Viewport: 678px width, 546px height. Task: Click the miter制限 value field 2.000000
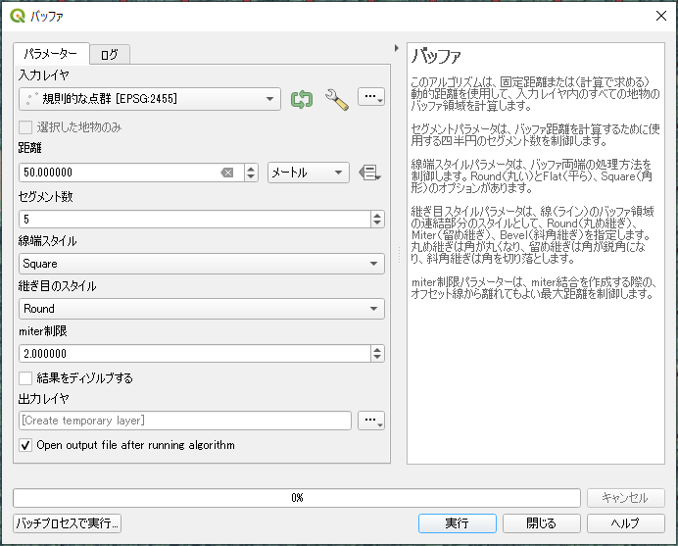(x=195, y=354)
